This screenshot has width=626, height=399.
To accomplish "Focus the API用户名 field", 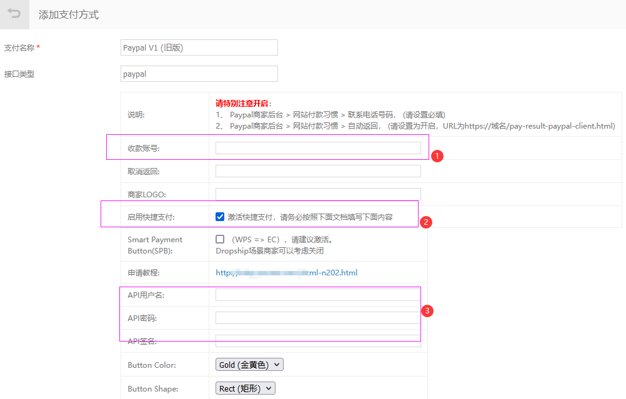I will point(318,295).
